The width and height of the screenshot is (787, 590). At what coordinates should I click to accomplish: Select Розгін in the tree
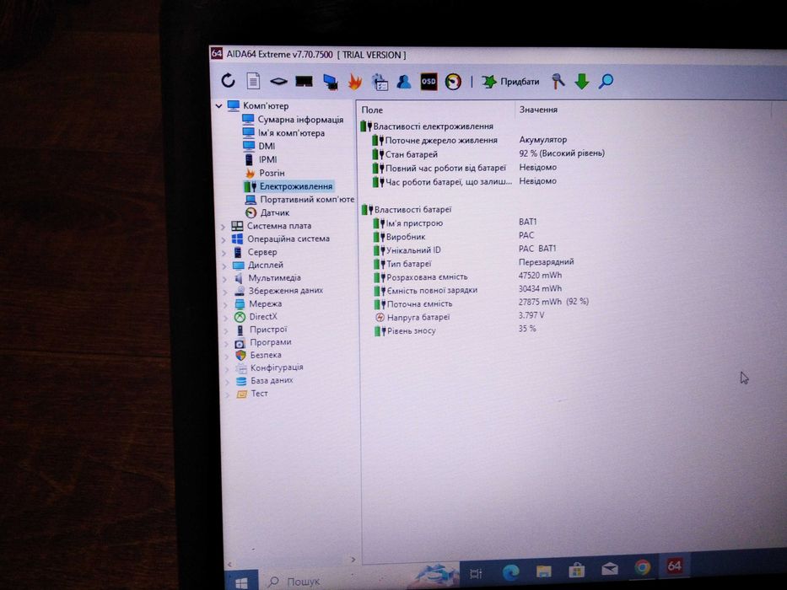tap(265, 173)
